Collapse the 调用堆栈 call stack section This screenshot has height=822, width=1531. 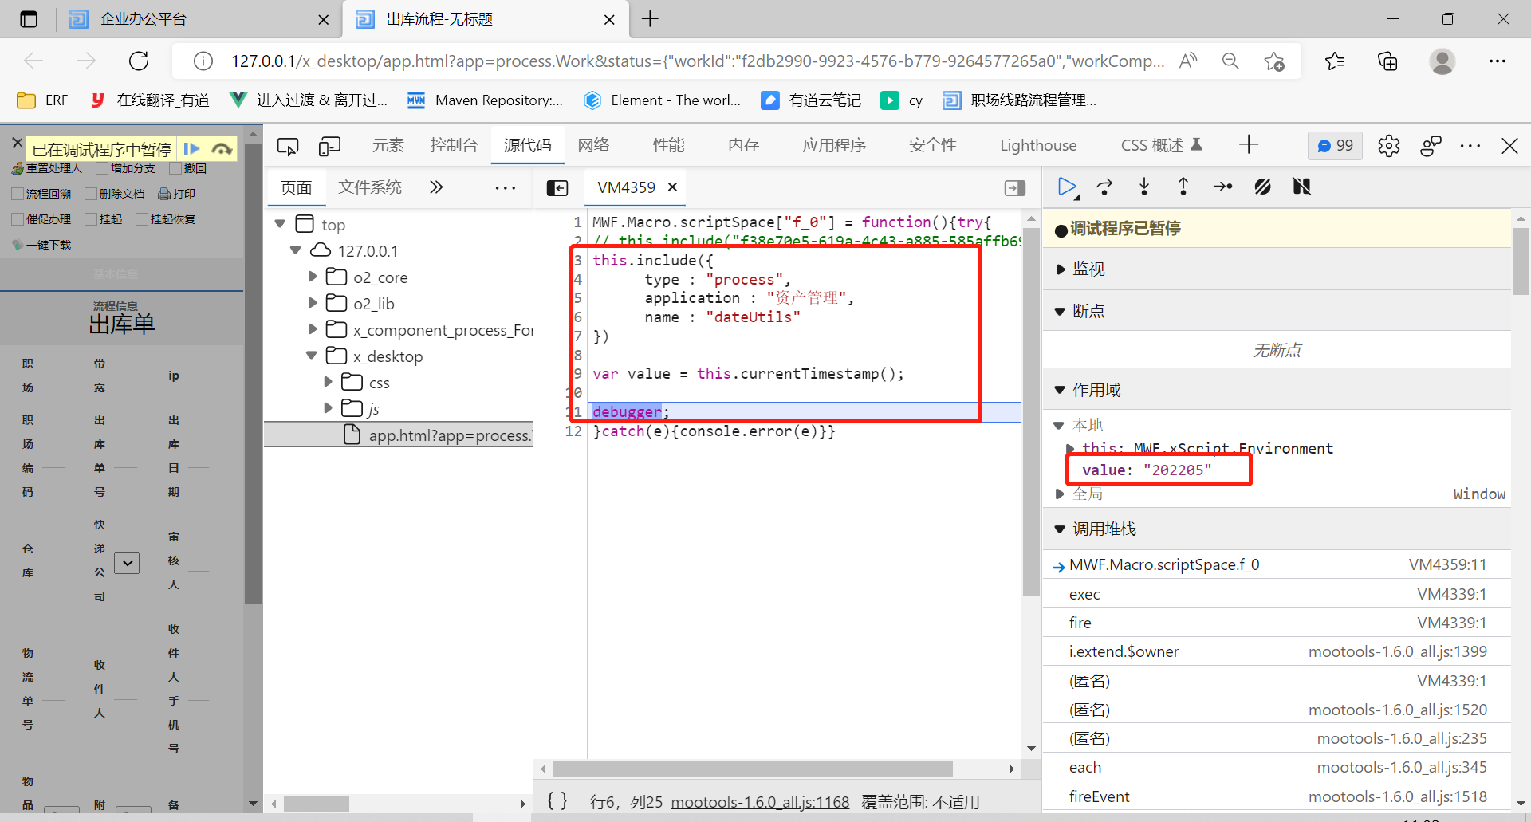coord(1060,529)
